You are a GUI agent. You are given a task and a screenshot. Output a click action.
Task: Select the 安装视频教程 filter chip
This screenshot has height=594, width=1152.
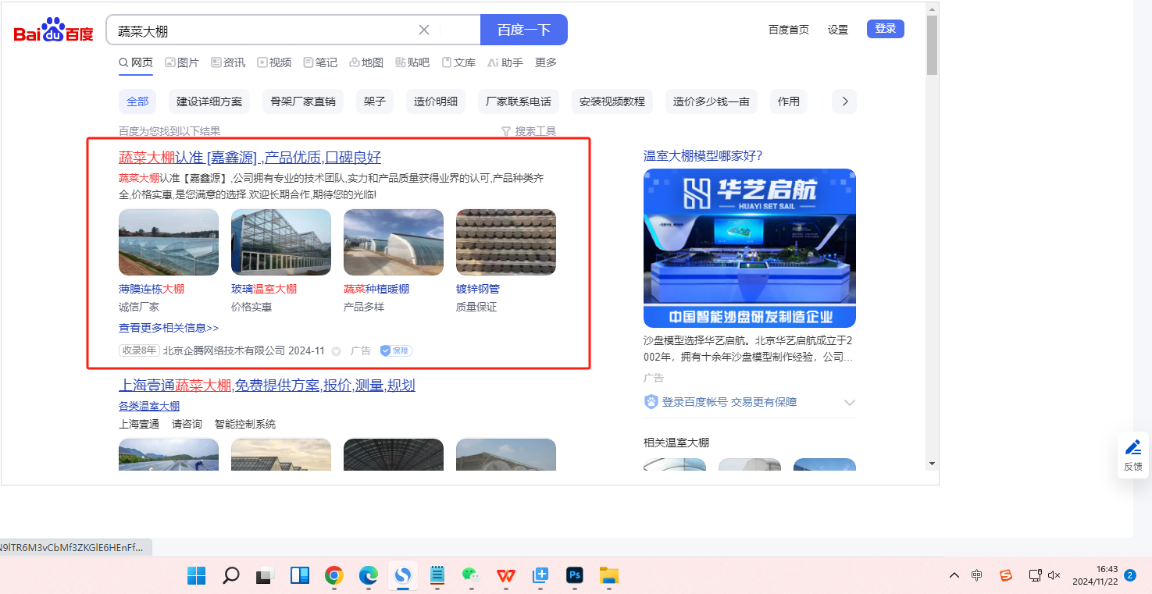click(612, 101)
